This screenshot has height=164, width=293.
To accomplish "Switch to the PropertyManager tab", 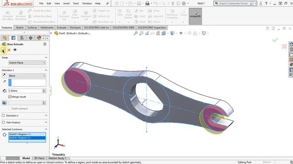I will 13,38.
